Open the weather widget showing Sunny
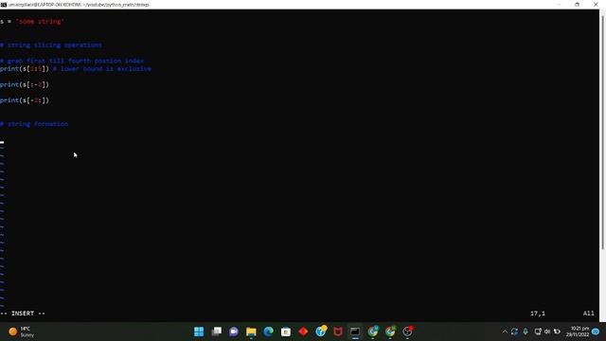Screen dimensions: 606x341 pos(22,332)
